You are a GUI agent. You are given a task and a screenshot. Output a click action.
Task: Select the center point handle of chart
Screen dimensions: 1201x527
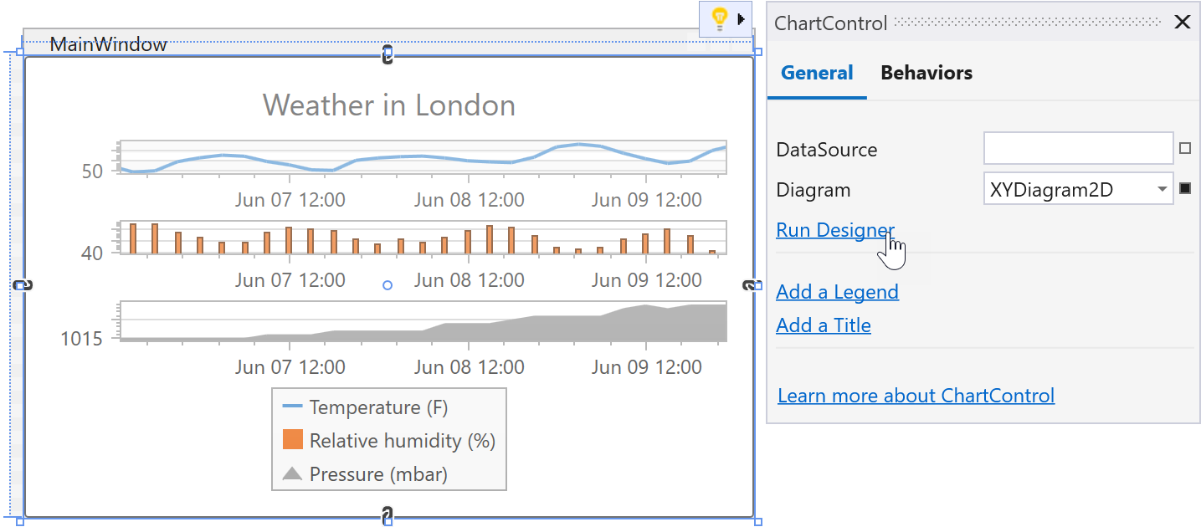(x=388, y=285)
